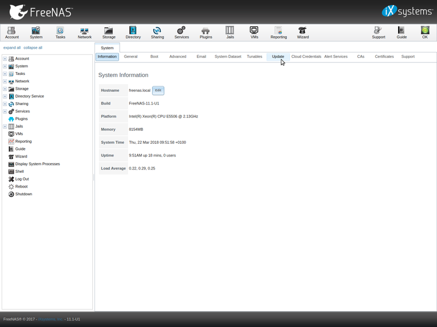Open Plugins in the top toolbar
The height and width of the screenshot is (327, 437).
tap(206, 33)
